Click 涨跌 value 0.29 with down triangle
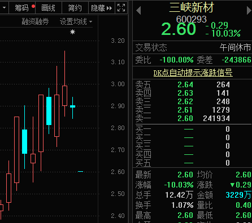 [x=241, y=185]
